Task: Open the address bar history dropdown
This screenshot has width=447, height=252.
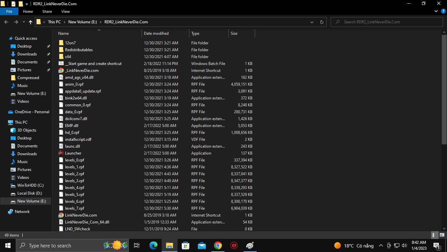Action: tap(312, 22)
